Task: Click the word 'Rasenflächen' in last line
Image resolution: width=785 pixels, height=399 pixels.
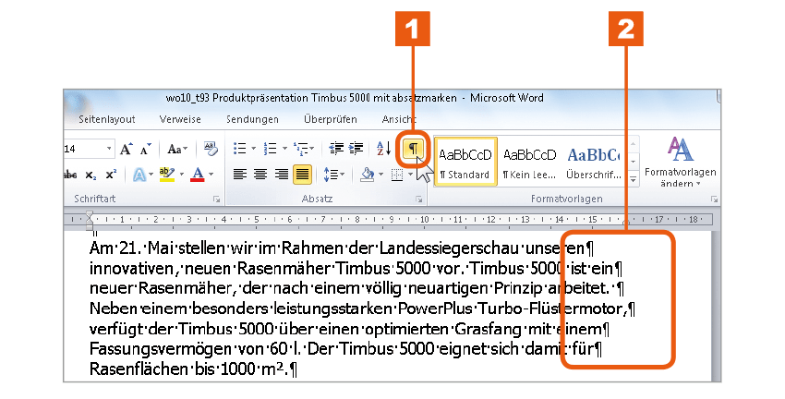Action: 139,369
